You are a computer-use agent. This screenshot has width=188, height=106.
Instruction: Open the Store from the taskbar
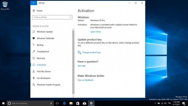tap(78, 103)
